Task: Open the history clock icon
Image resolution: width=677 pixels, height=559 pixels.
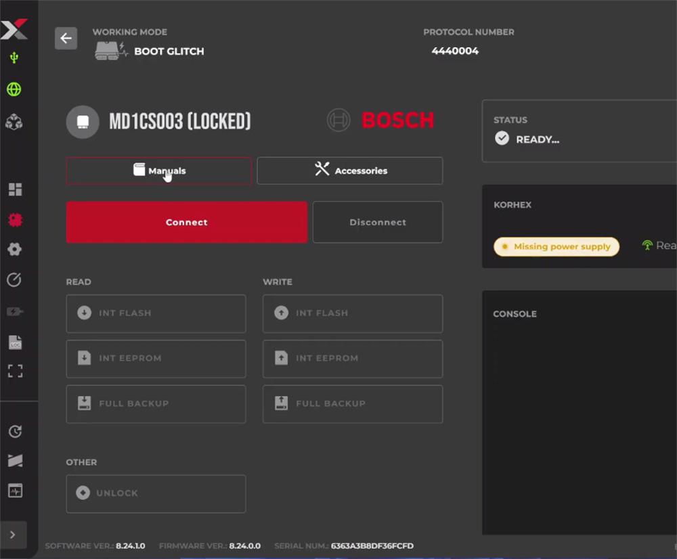Action: [15, 431]
